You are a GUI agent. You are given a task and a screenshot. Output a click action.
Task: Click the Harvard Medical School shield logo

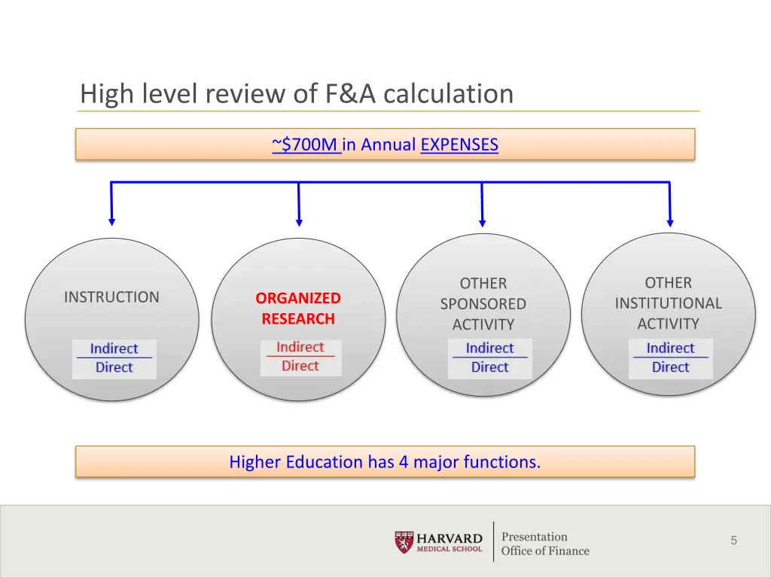404,542
